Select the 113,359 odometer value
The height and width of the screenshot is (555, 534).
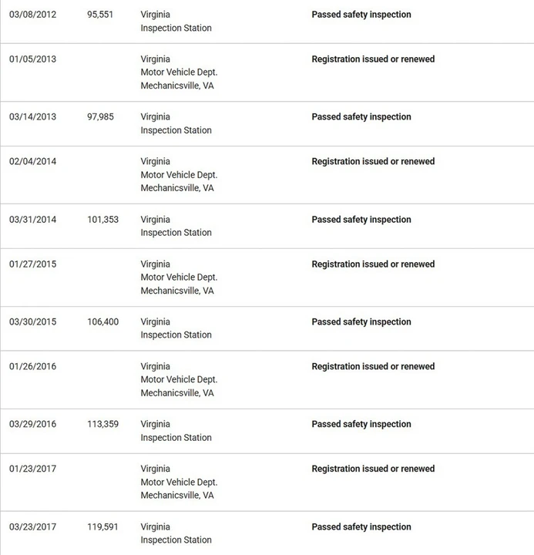point(103,424)
